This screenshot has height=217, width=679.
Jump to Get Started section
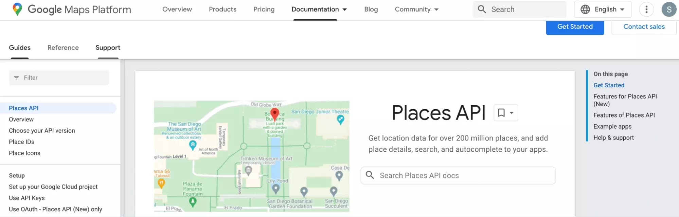click(609, 85)
